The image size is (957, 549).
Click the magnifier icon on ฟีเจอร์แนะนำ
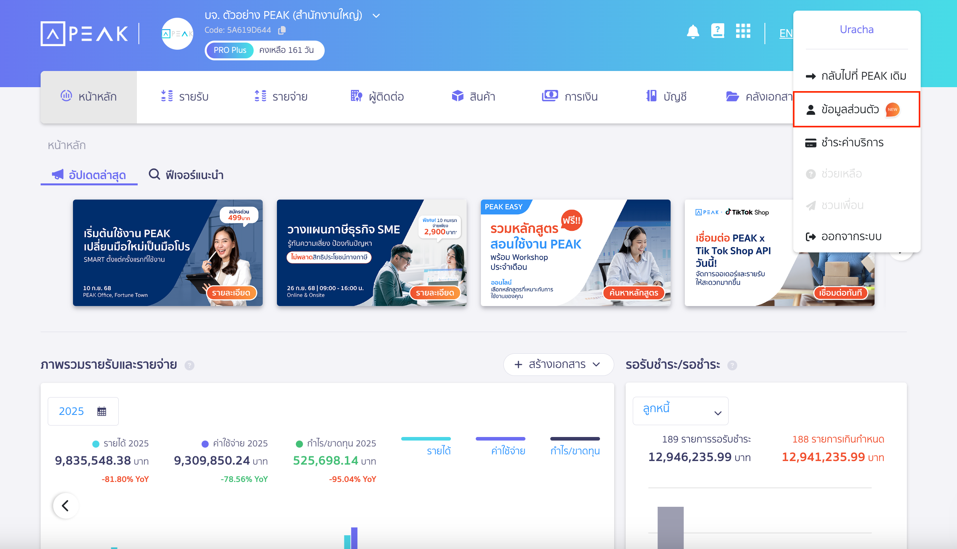(x=154, y=174)
